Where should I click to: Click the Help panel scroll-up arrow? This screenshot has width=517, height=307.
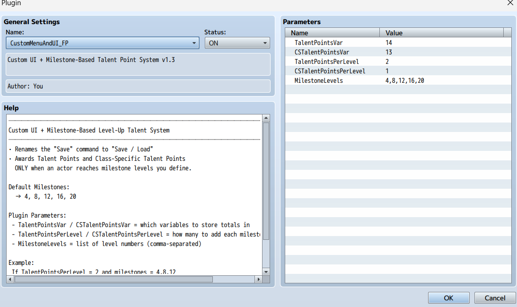coord(266,118)
